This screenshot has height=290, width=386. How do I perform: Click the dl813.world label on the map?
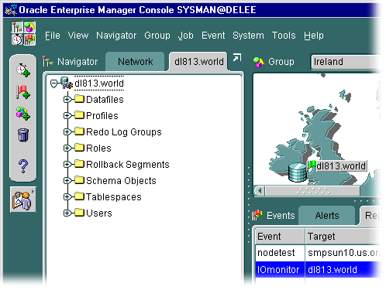[341, 166]
